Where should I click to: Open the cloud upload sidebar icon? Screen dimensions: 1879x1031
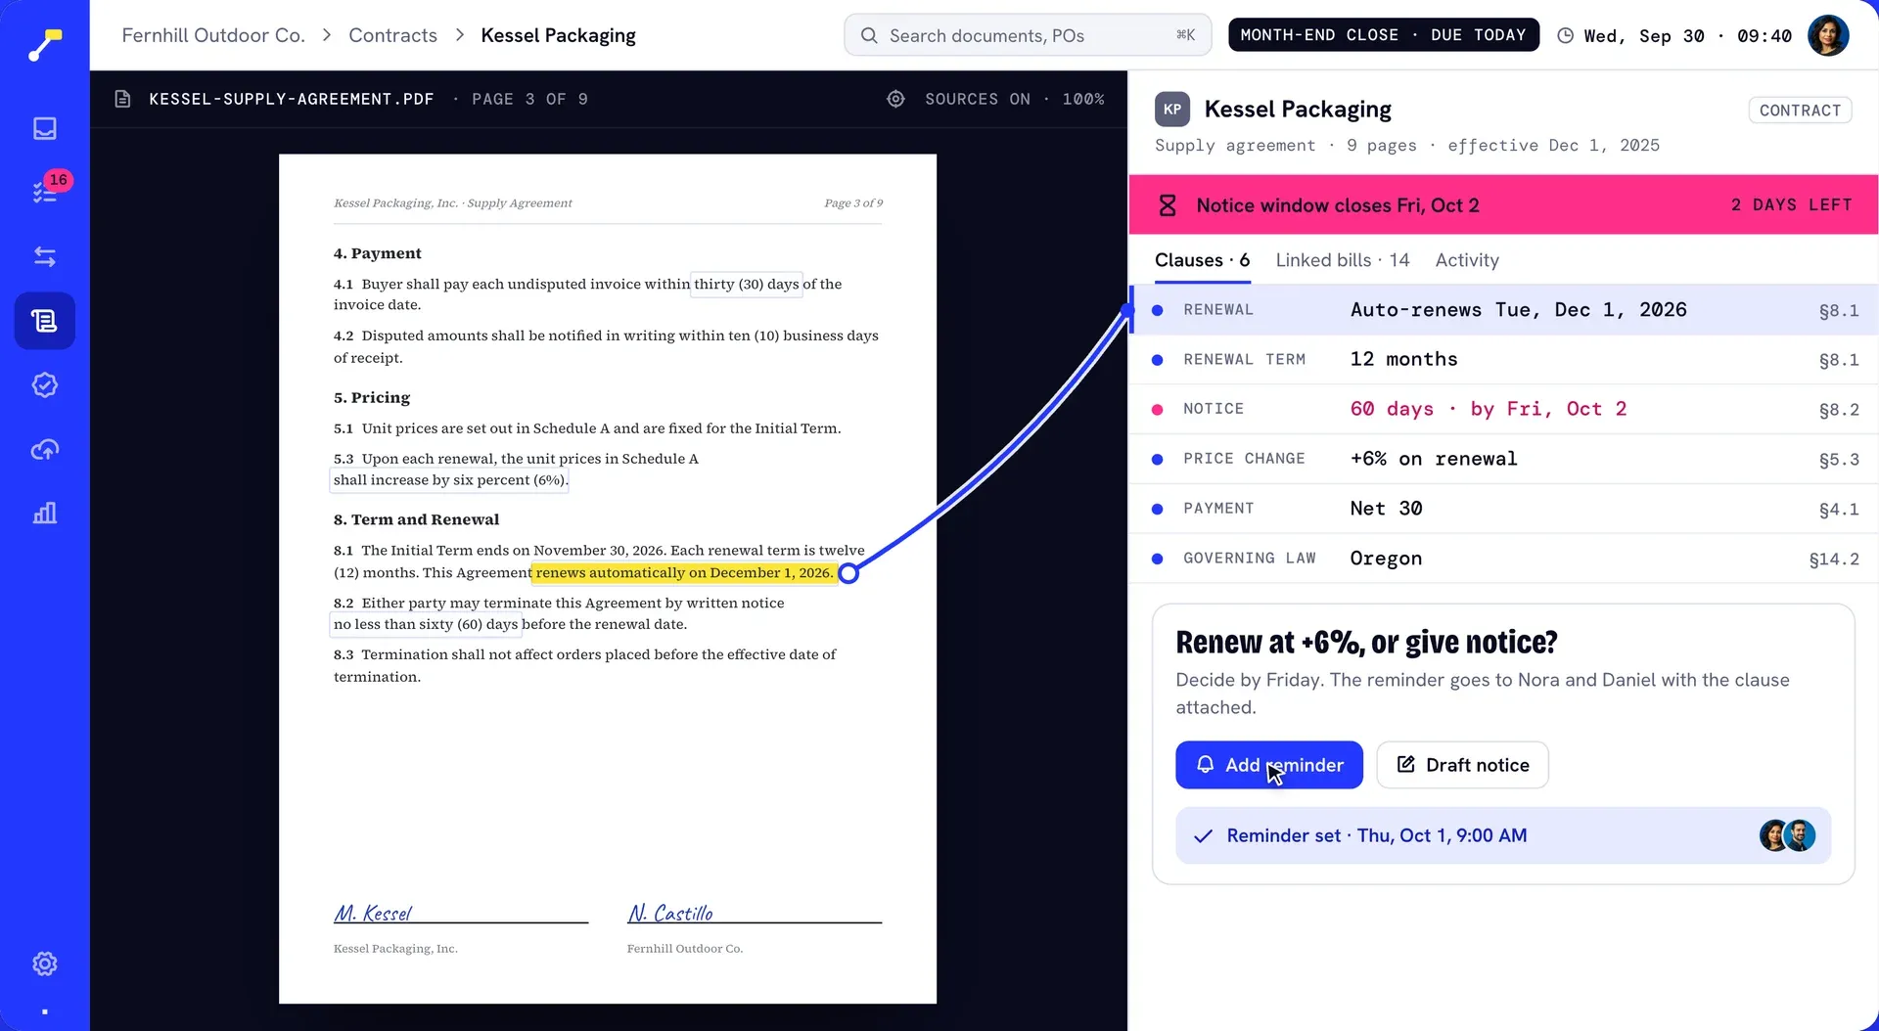tap(45, 449)
